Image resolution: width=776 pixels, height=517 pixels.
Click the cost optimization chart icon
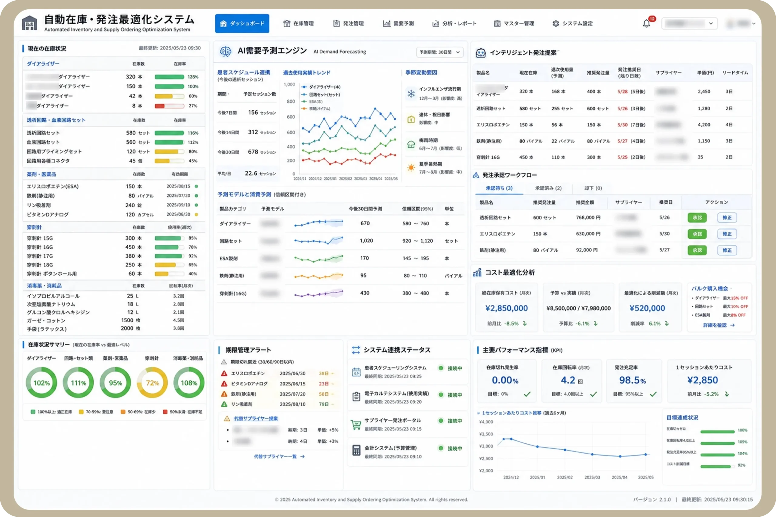pyautogui.click(x=477, y=272)
